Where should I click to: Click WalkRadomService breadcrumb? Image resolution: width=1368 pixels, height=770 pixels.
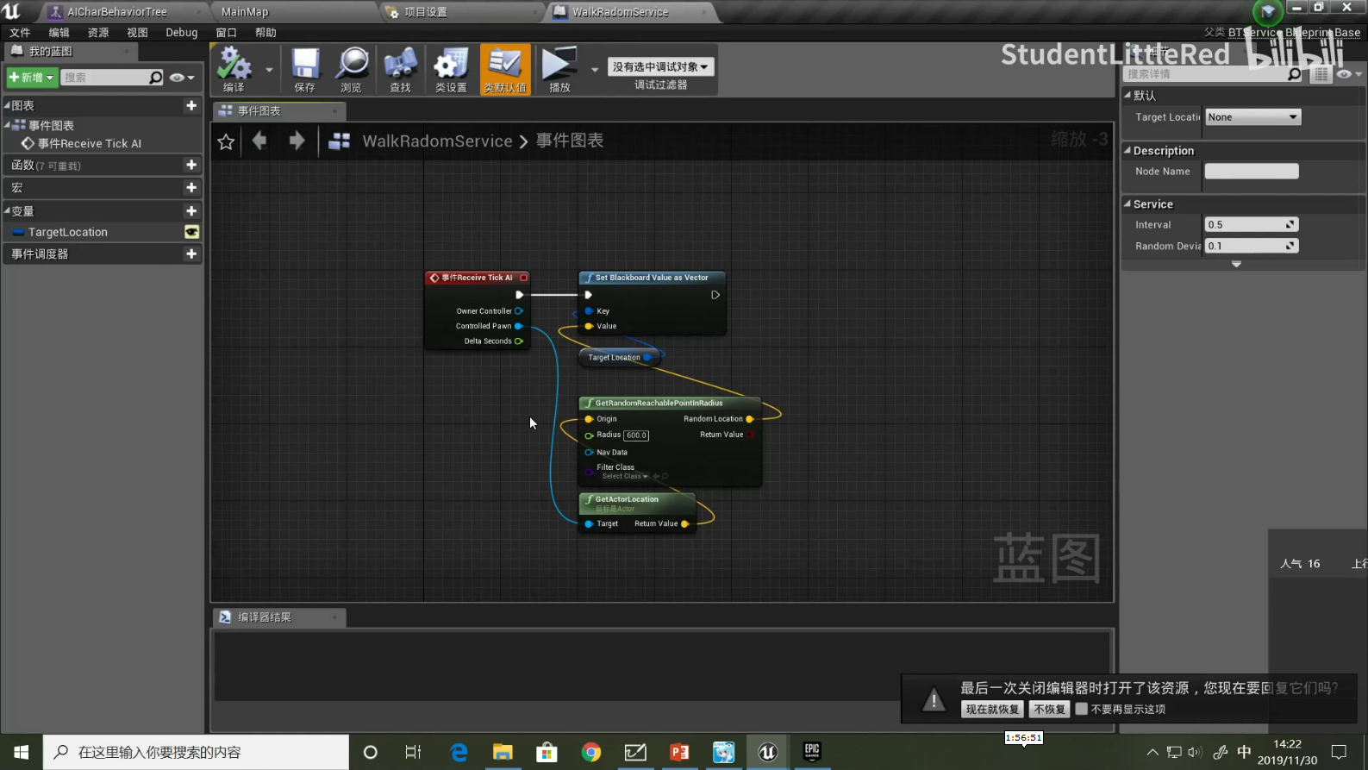437,141
